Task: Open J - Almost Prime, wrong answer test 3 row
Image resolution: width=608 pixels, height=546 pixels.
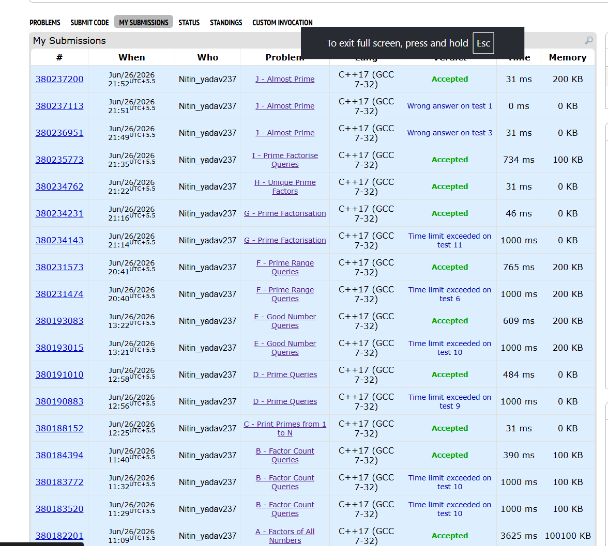Action: [285, 133]
